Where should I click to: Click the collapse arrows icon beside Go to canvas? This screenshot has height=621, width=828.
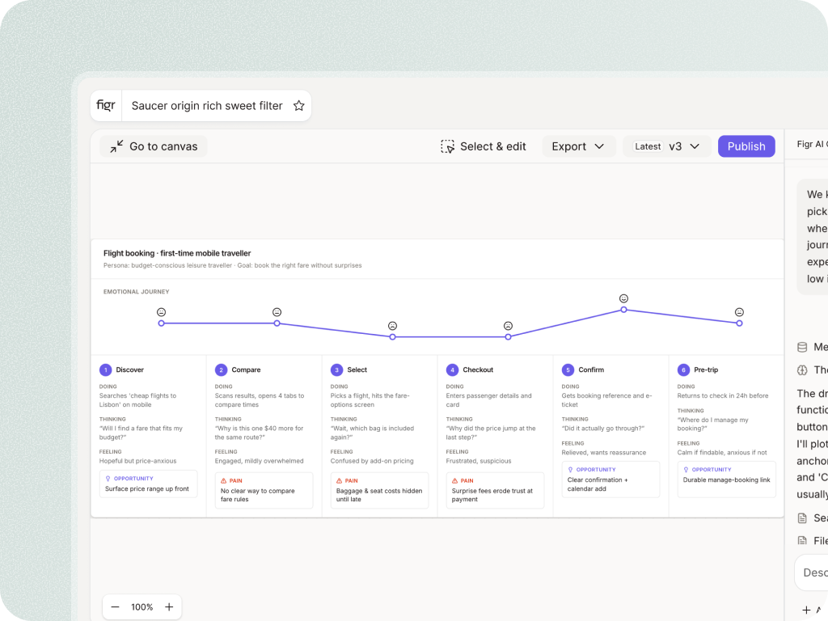click(x=116, y=146)
